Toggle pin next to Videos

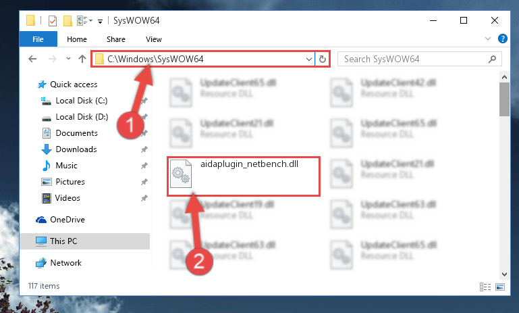144,198
